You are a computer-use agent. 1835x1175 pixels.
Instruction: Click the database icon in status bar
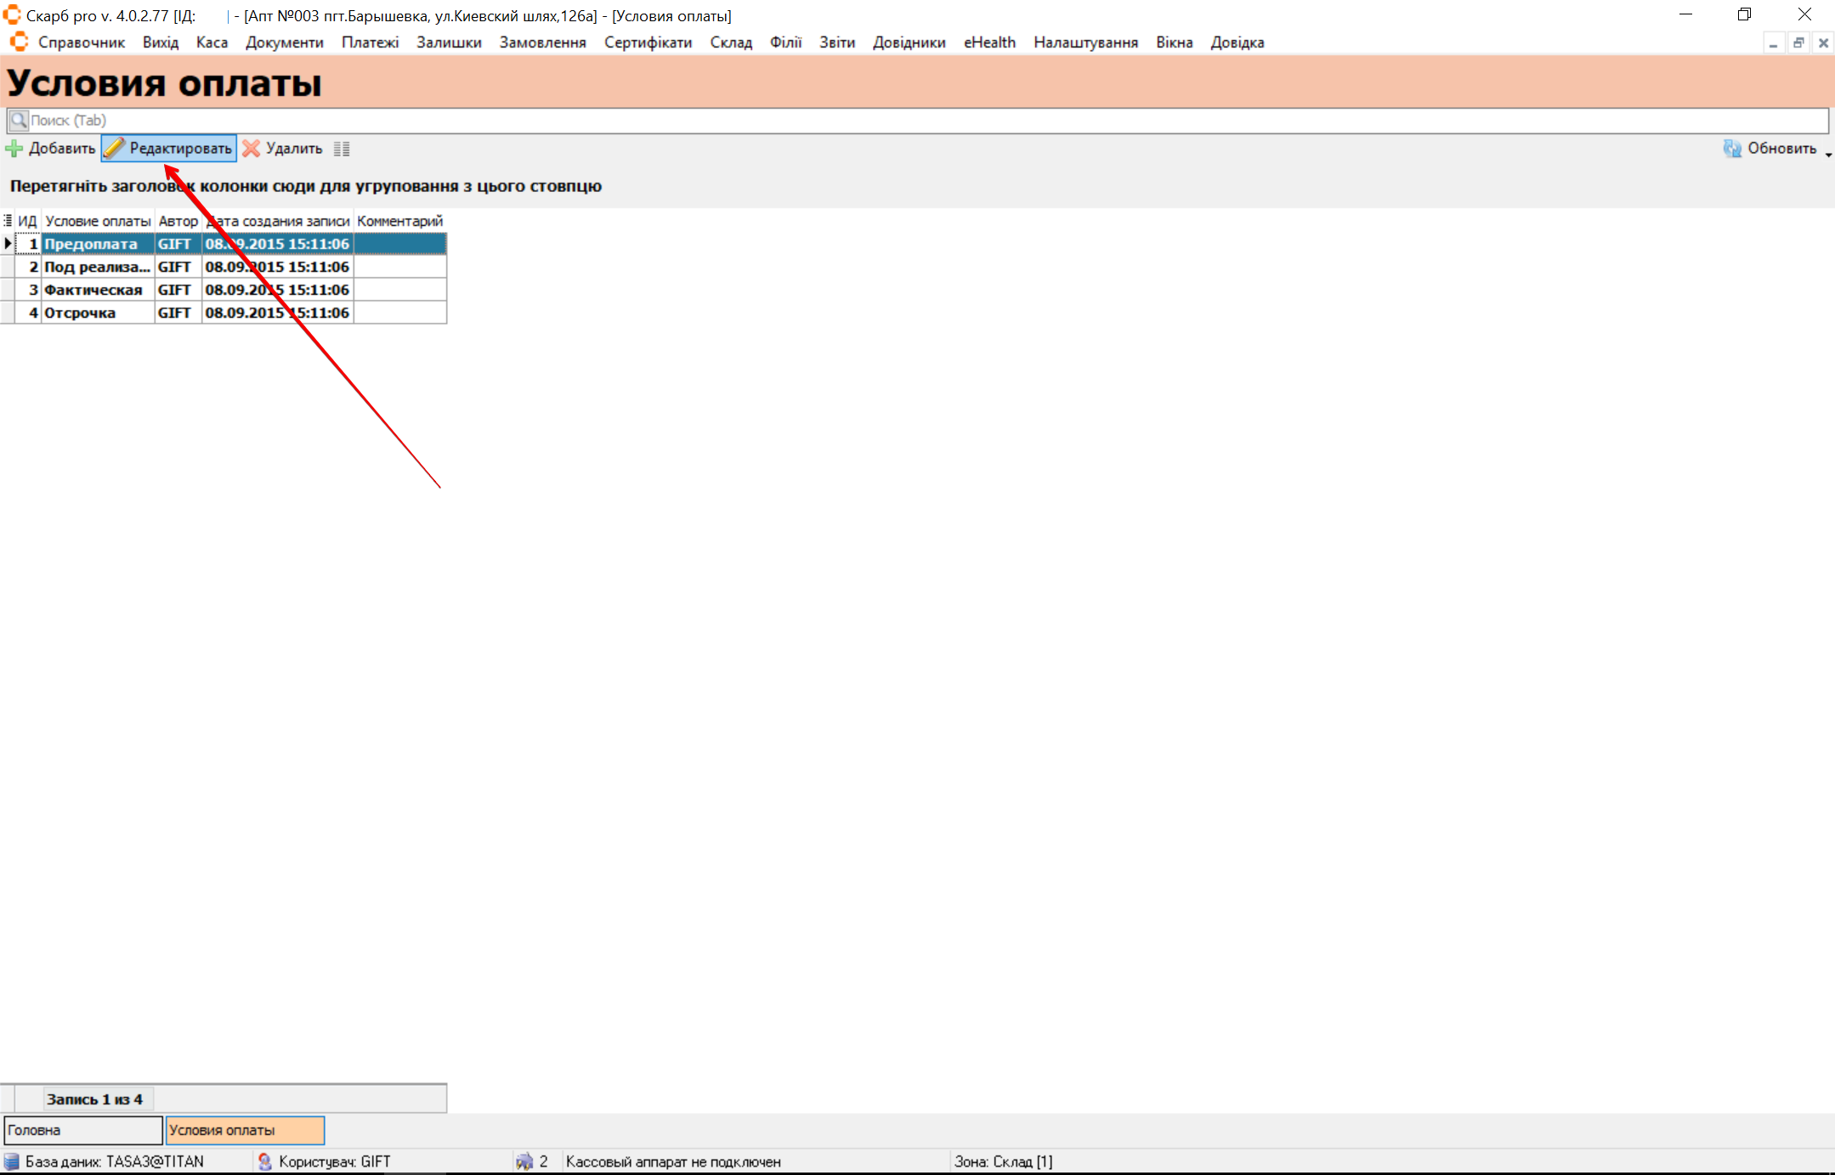pos(12,1161)
